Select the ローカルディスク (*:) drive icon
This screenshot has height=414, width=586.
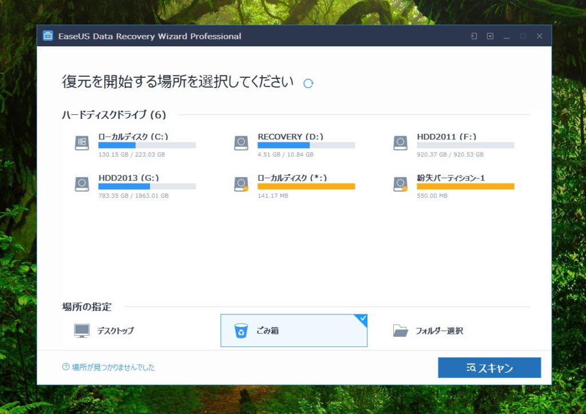click(x=241, y=184)
